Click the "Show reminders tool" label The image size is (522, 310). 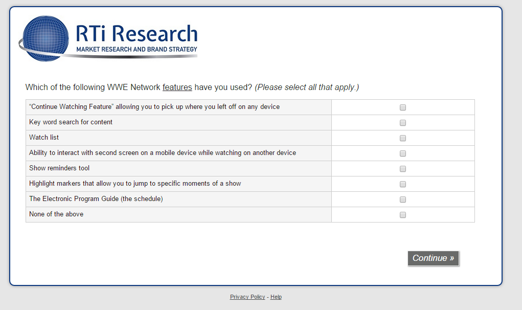(59, 168)
